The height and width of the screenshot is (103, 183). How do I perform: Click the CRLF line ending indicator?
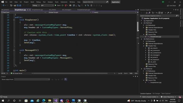(136, 73)
